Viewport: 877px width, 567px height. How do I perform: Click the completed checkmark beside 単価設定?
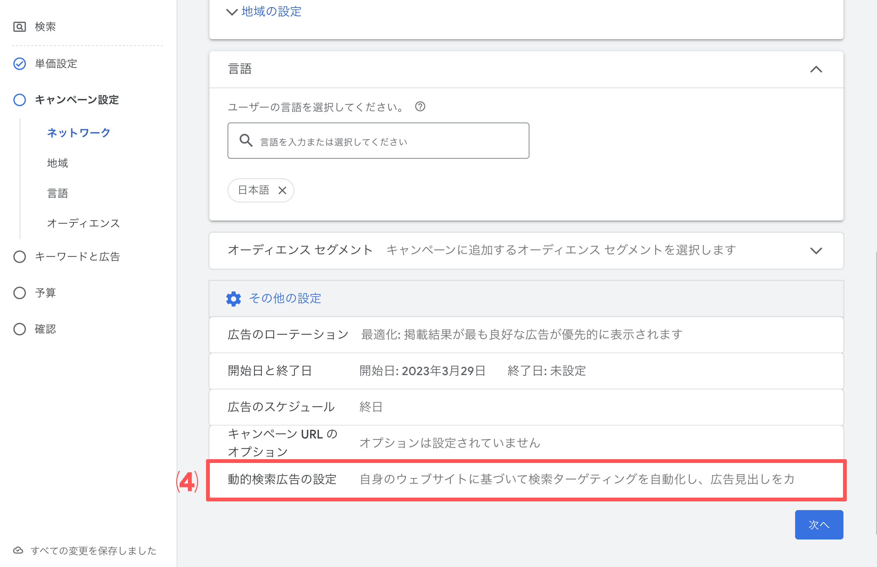coord(19,63)
